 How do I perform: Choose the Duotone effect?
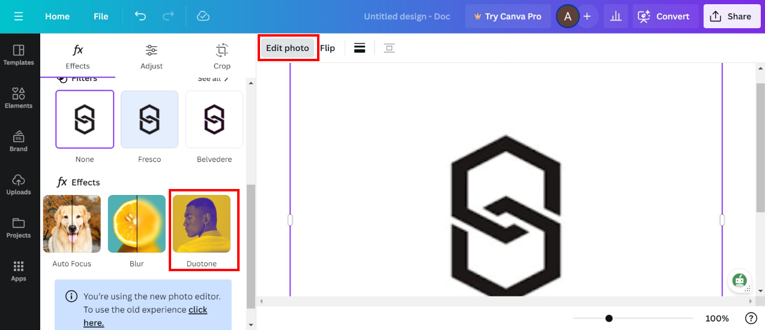click(x=202, y=224)
